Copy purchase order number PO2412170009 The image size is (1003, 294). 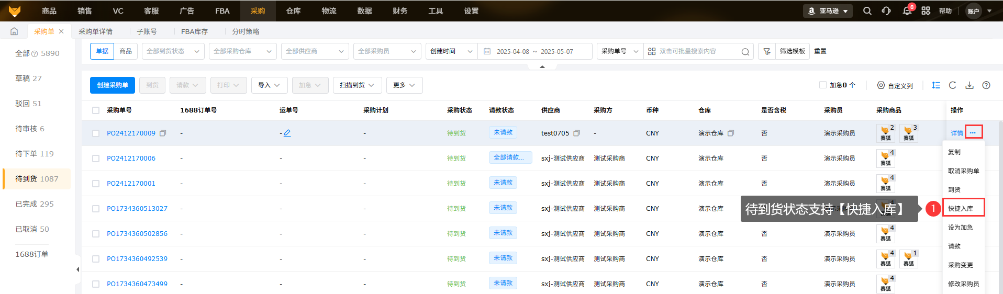point(163,133)
